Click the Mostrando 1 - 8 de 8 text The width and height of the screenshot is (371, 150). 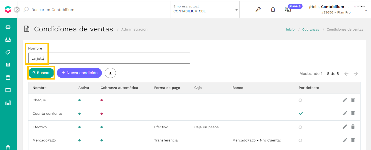coord(319,74)
